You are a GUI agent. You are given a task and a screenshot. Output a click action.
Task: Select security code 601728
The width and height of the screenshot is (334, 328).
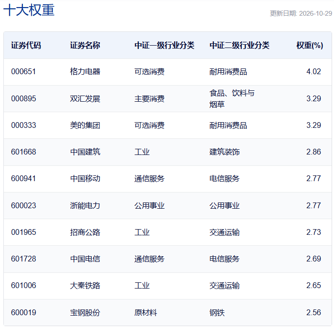pos(23,259)
